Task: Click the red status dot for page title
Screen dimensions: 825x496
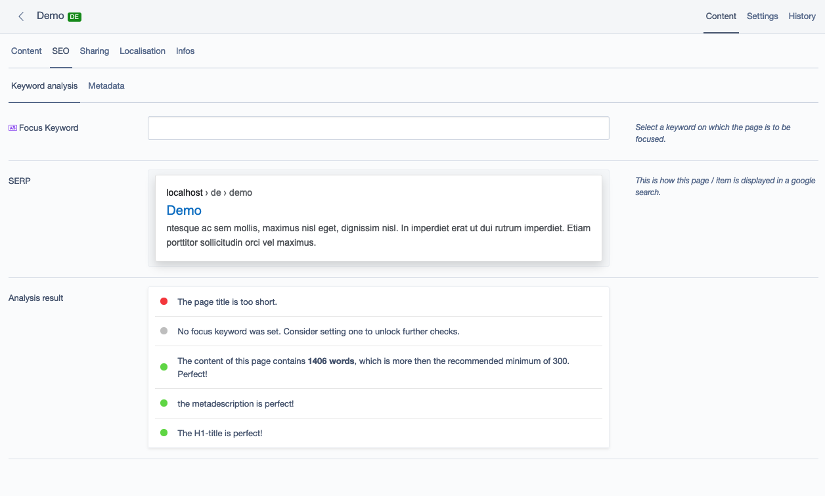Action: click(164, 302)
